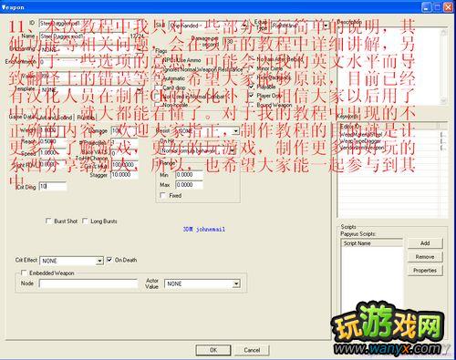Viewport: 456px width, 360px height.
Task: Check the Embedded Weapon option
Action: point(24,273)
